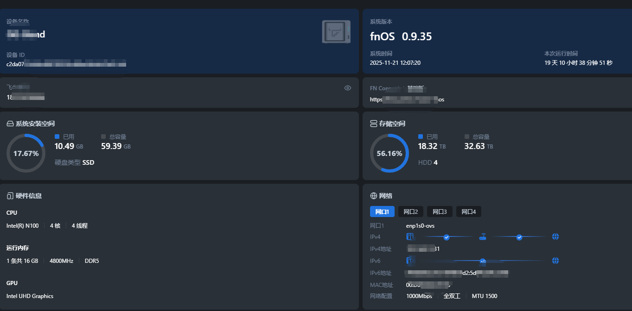Click the first checkmark on IPv4 connection line
The image size is (632, 311).
click(x=447, y=237)
